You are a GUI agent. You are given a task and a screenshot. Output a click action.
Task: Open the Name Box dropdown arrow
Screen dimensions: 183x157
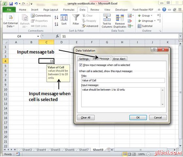coord(38,36)
